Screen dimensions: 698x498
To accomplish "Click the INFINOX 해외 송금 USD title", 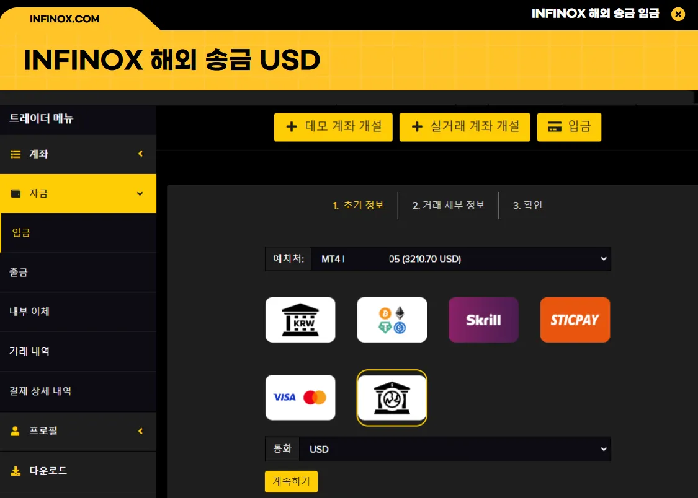I will click(x=172, y=60).
